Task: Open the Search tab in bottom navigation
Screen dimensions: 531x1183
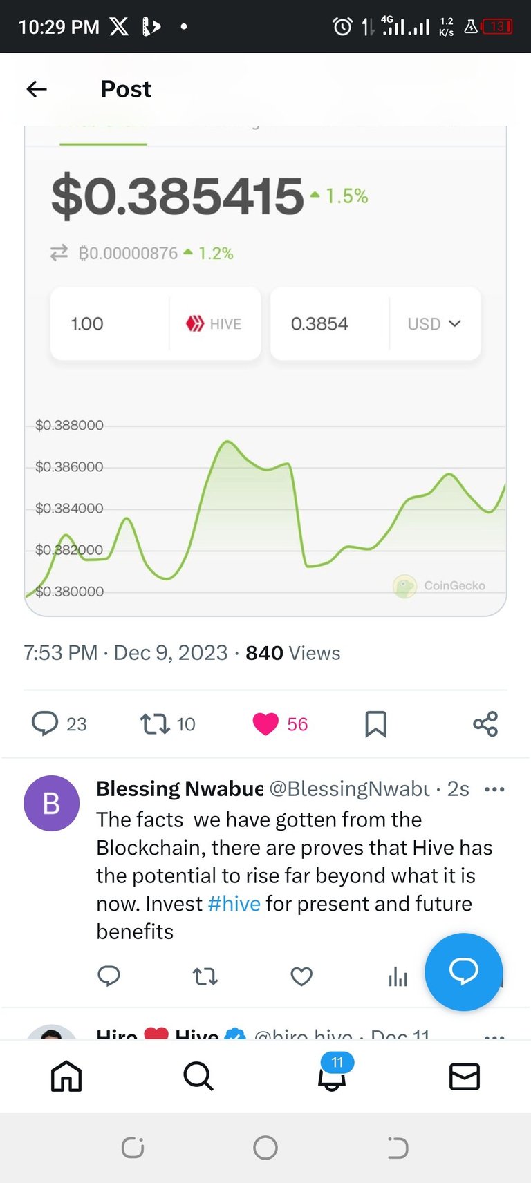Action: 198,1076
